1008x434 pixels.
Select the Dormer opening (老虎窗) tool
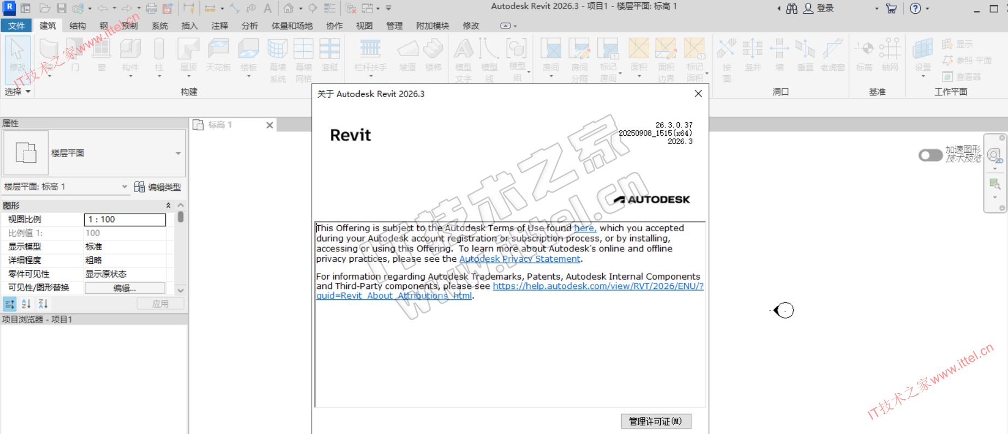tap(832, 56)
